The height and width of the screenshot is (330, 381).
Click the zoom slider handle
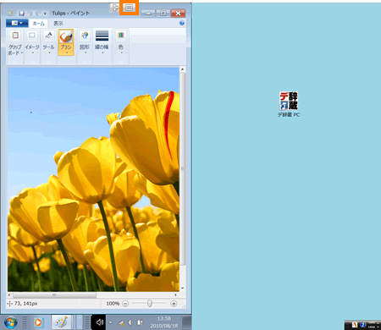click(150, 304)
